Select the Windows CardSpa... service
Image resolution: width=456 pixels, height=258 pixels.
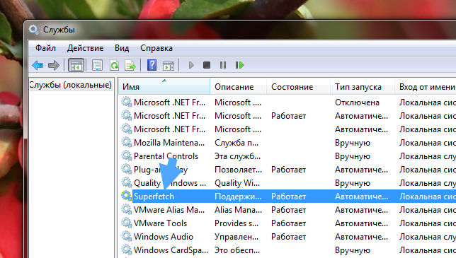171,250
